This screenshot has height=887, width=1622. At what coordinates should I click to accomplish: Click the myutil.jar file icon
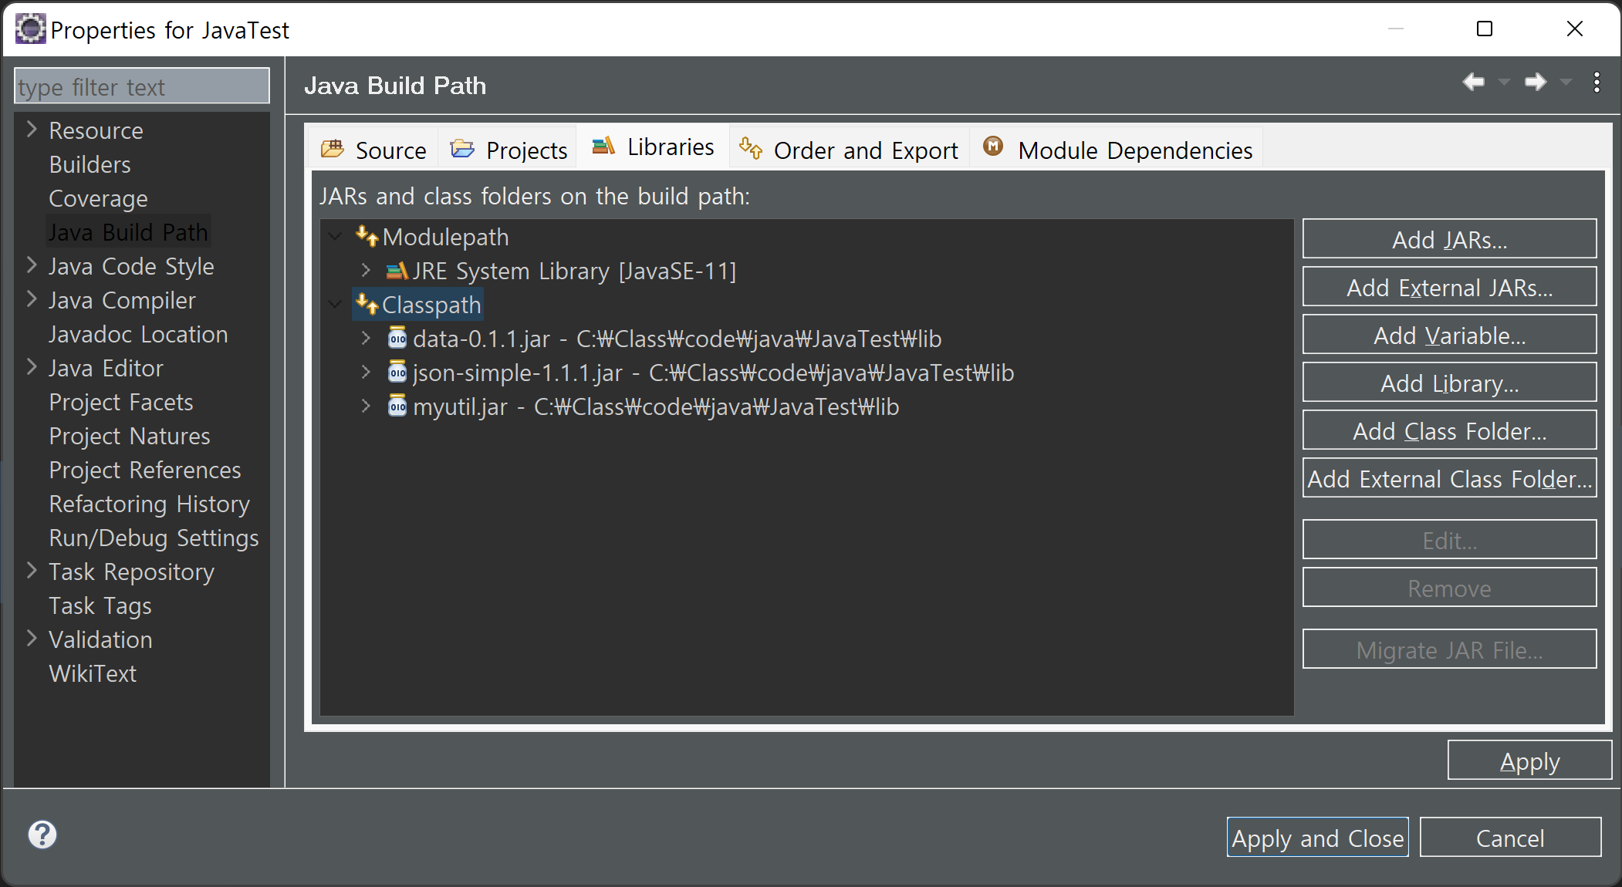397,406
